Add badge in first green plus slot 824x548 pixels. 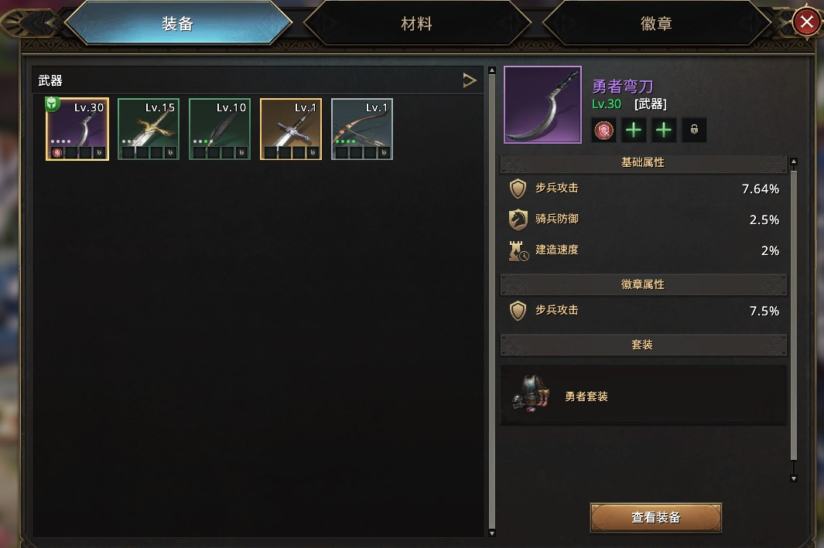634,130
